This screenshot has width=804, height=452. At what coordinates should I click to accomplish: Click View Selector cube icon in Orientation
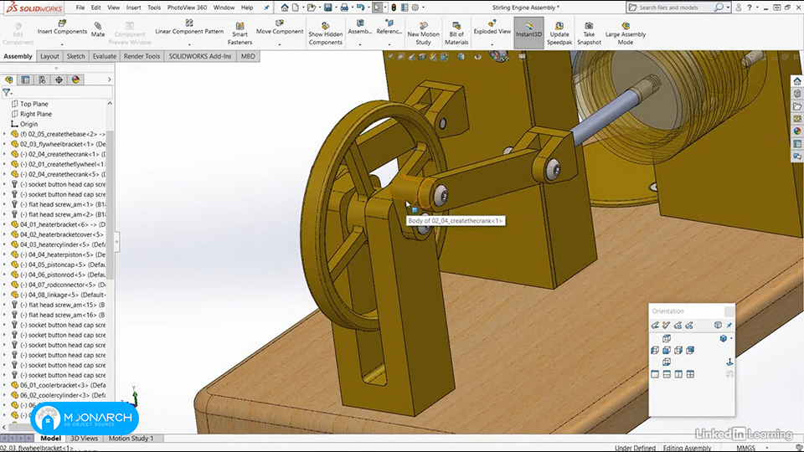718,326
